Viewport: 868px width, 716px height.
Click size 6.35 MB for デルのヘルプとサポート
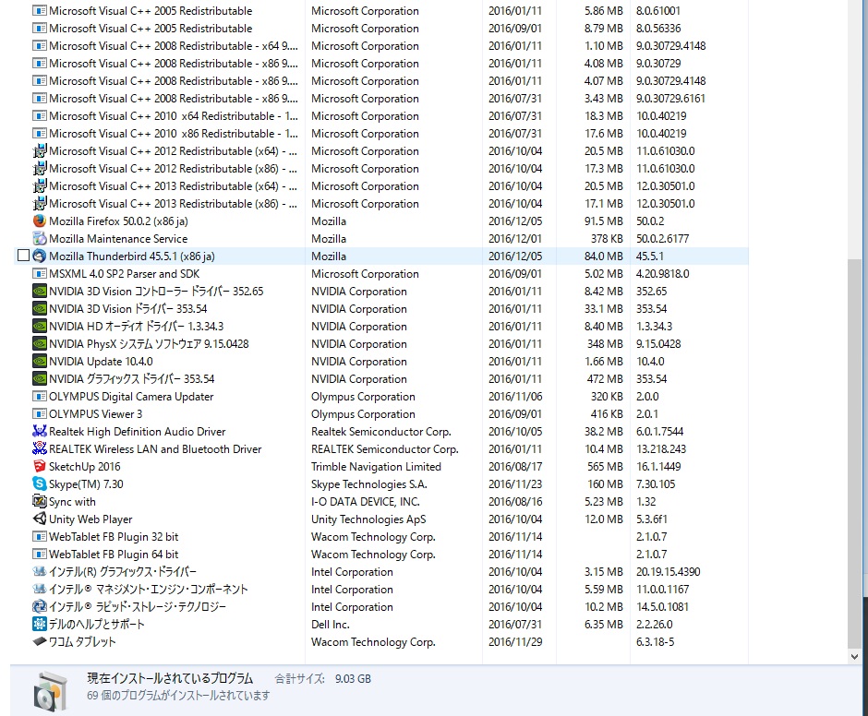click(603, 624)
